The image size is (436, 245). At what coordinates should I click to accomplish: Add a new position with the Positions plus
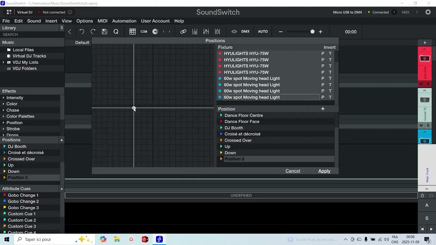point(62,140)
